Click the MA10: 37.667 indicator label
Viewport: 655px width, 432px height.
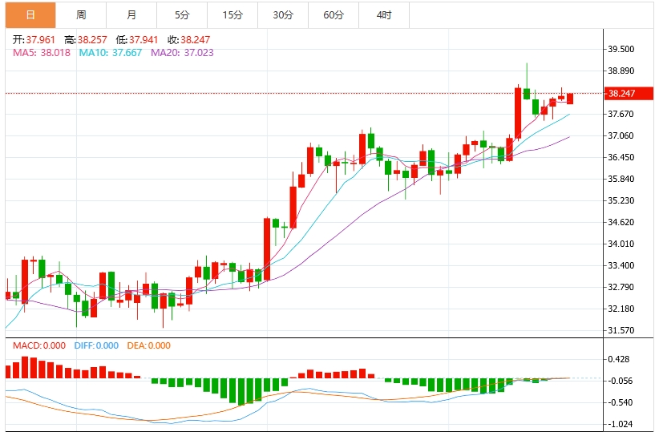click(111, 53)
